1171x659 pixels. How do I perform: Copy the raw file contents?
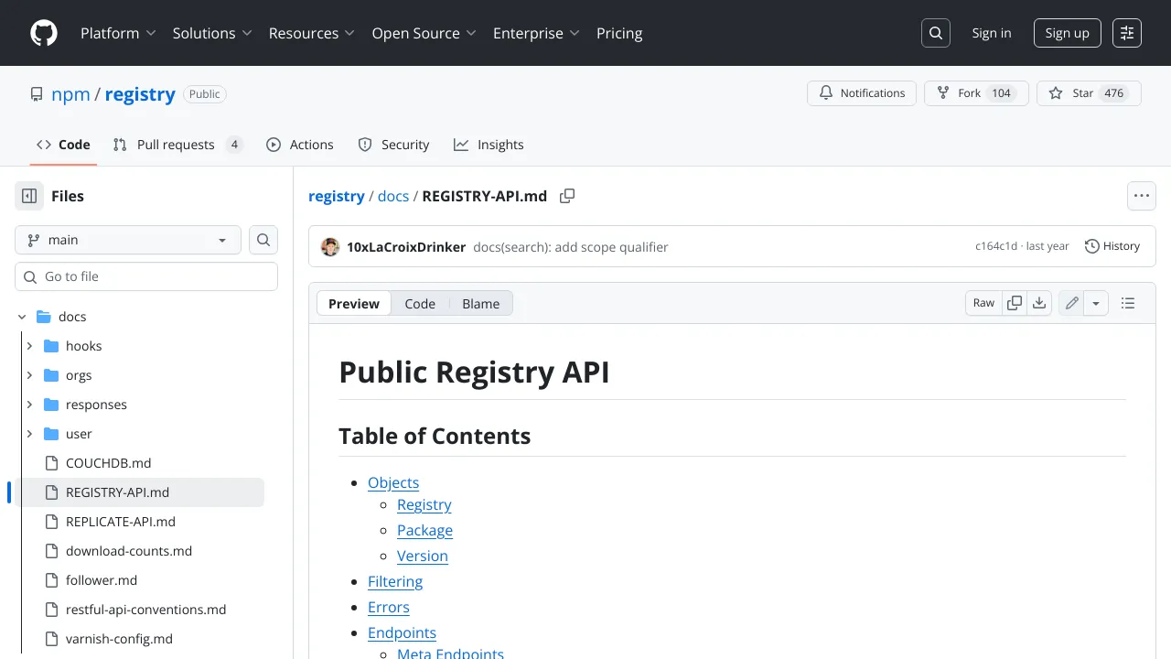(1015, 303)
